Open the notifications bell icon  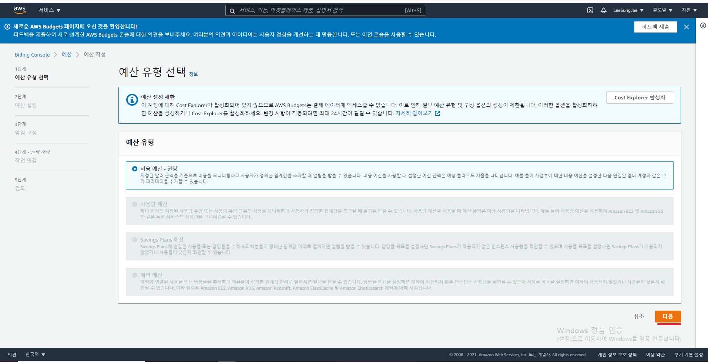click(x=604, y=10)
